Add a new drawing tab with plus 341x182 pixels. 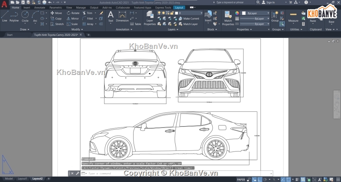pyautogui.click(x=88, y=35)
